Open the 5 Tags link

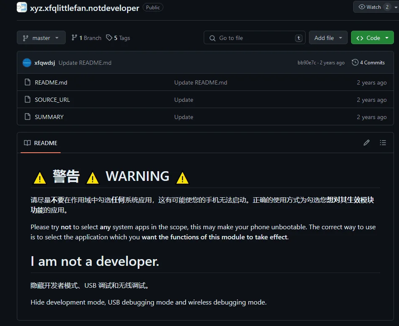(x=118, y=38)
